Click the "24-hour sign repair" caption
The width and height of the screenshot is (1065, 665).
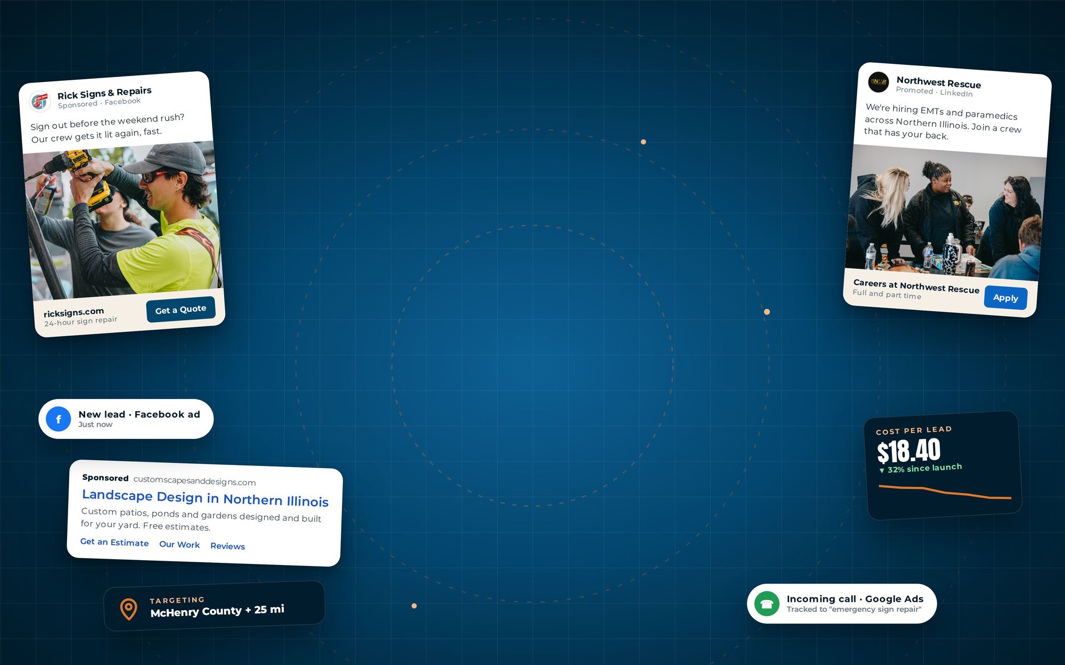tap(80, 321)
